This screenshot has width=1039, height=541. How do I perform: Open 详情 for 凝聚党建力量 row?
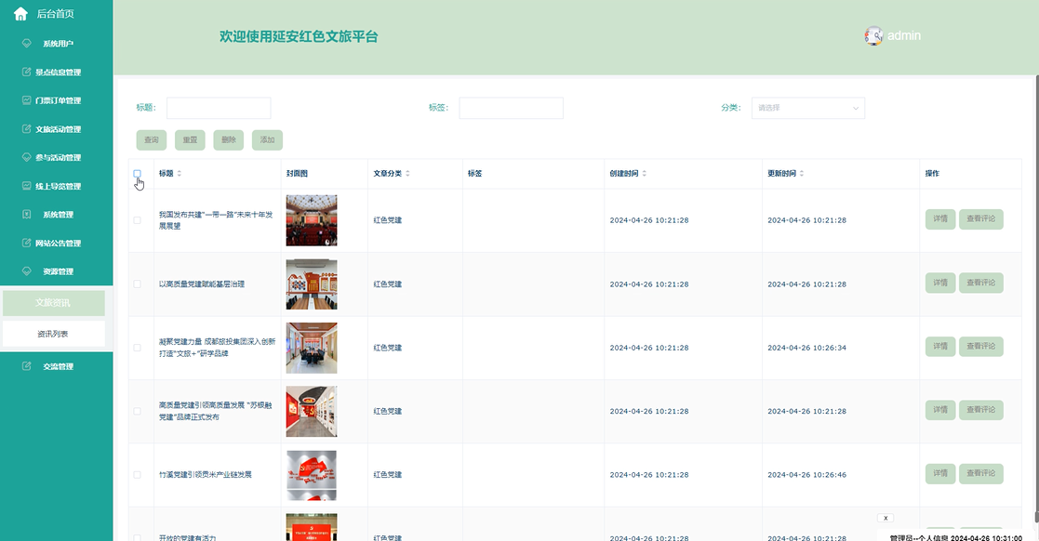(x=940, y=347)
